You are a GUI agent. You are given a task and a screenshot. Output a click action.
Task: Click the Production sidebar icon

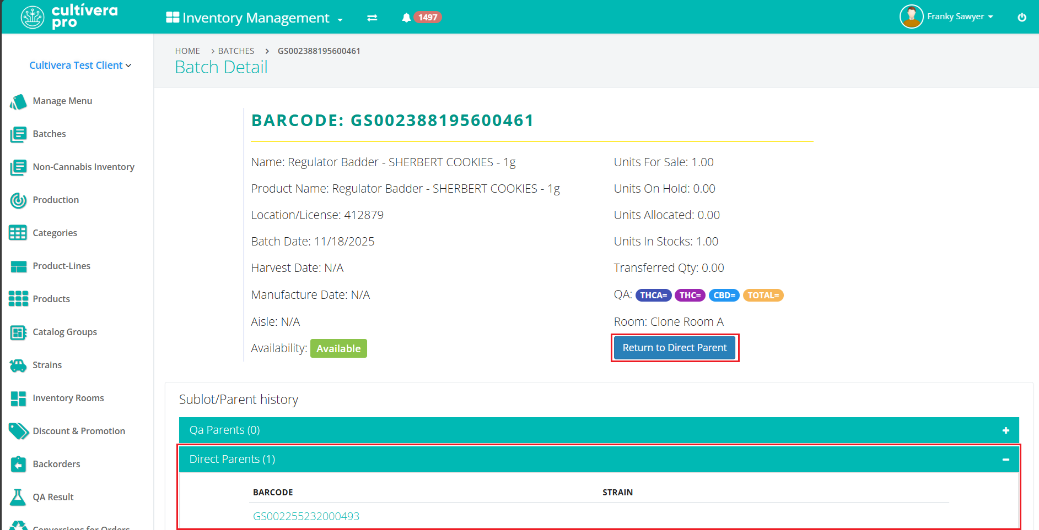tap(18, 200)
